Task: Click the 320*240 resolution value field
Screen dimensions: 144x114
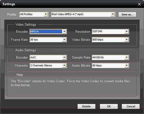Action: [108, 31]
